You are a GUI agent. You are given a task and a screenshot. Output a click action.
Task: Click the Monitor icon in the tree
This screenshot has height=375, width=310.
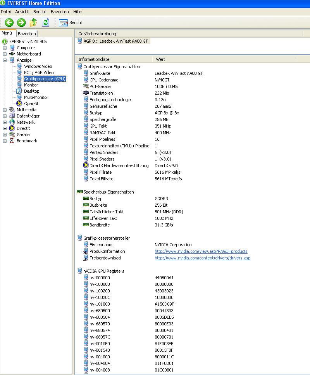click(x=19, y=85)
